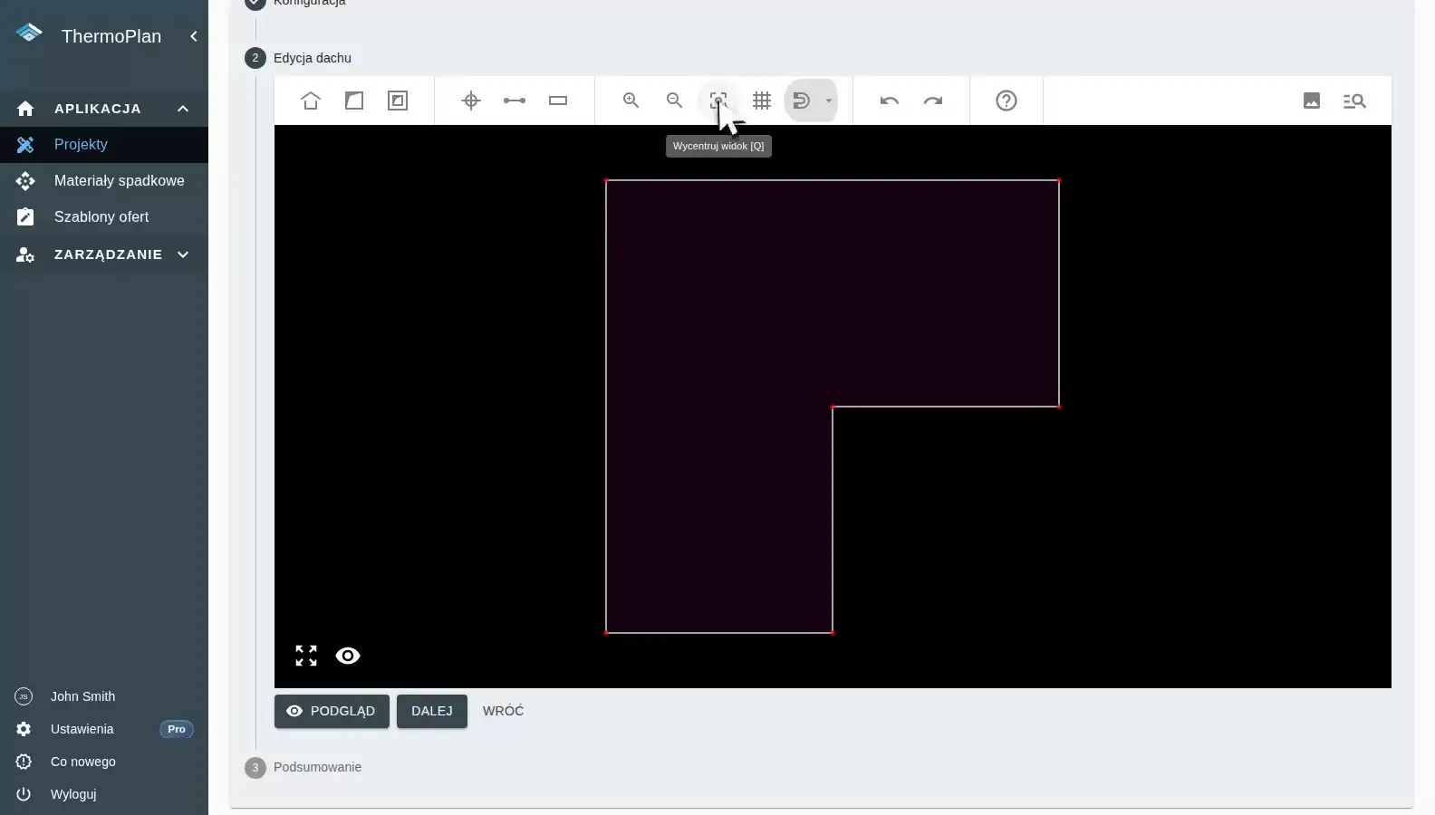Zoom out of the roof canvas
Screen dimensions: 1435x815
click(x=675, y=101)
